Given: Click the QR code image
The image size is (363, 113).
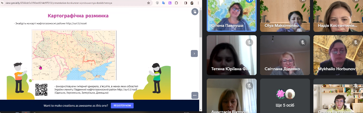Looking at the screenshot, I should point(41,90).
